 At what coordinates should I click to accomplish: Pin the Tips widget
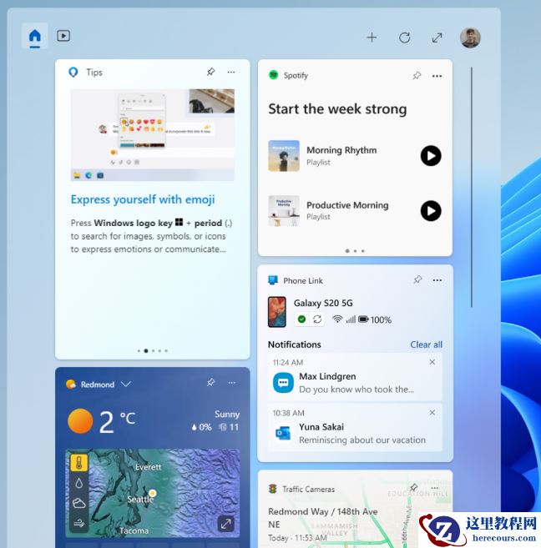[210, 72]
